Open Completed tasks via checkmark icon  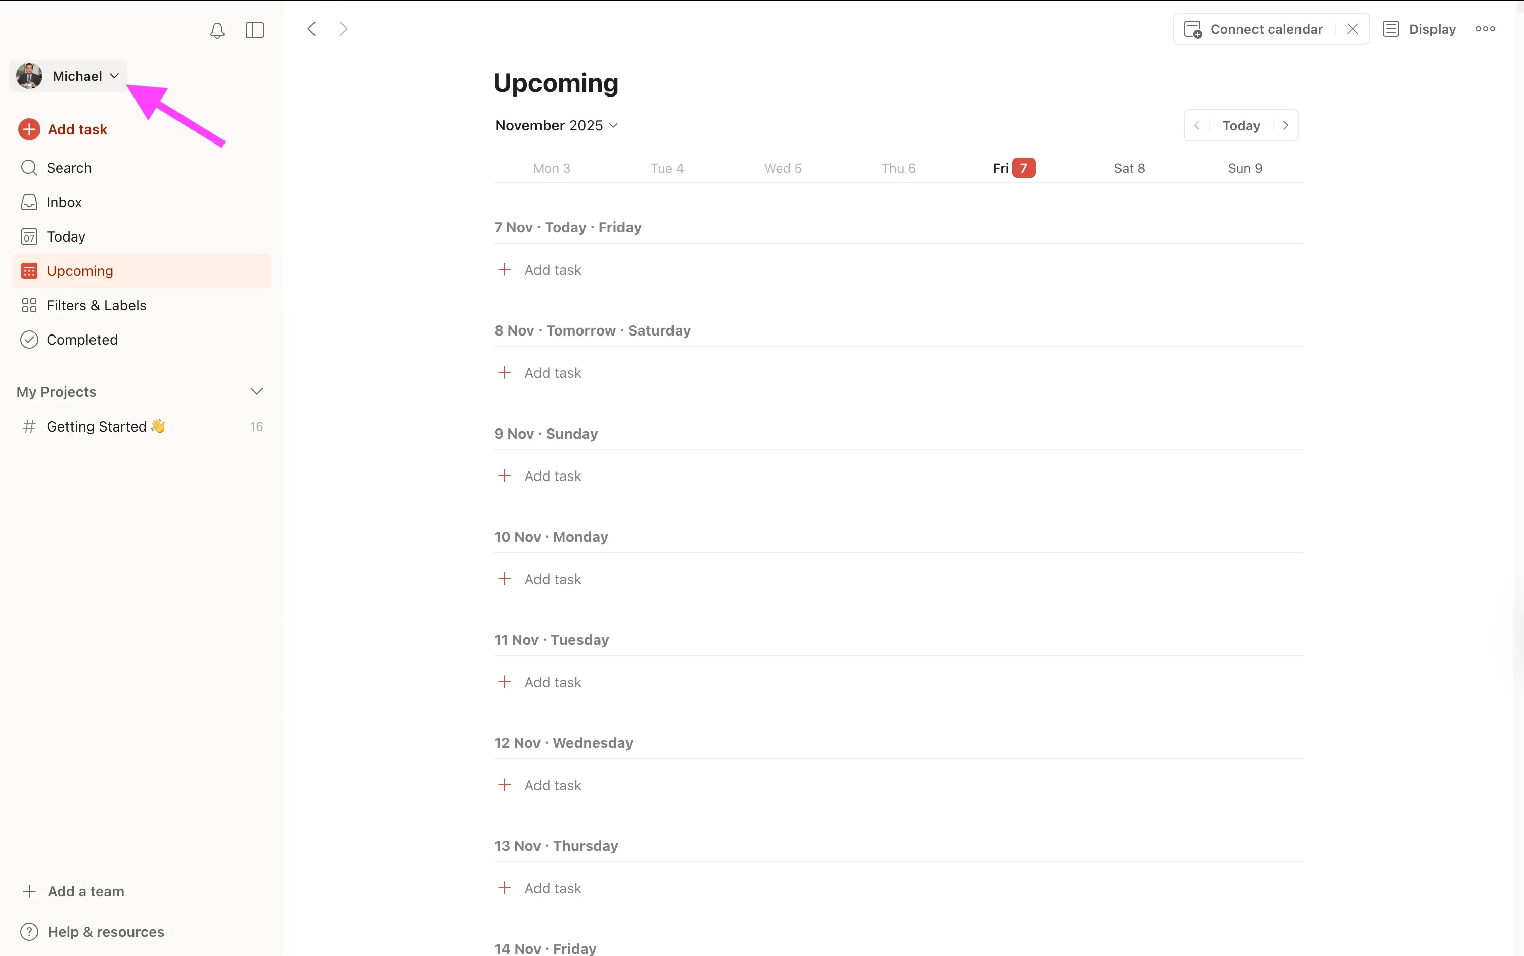[x=28, y=339]
